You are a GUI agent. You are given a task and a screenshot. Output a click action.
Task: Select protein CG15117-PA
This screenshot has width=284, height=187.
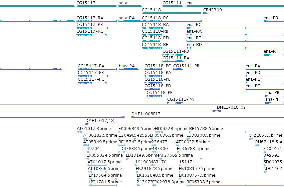[x=91, y=66]
